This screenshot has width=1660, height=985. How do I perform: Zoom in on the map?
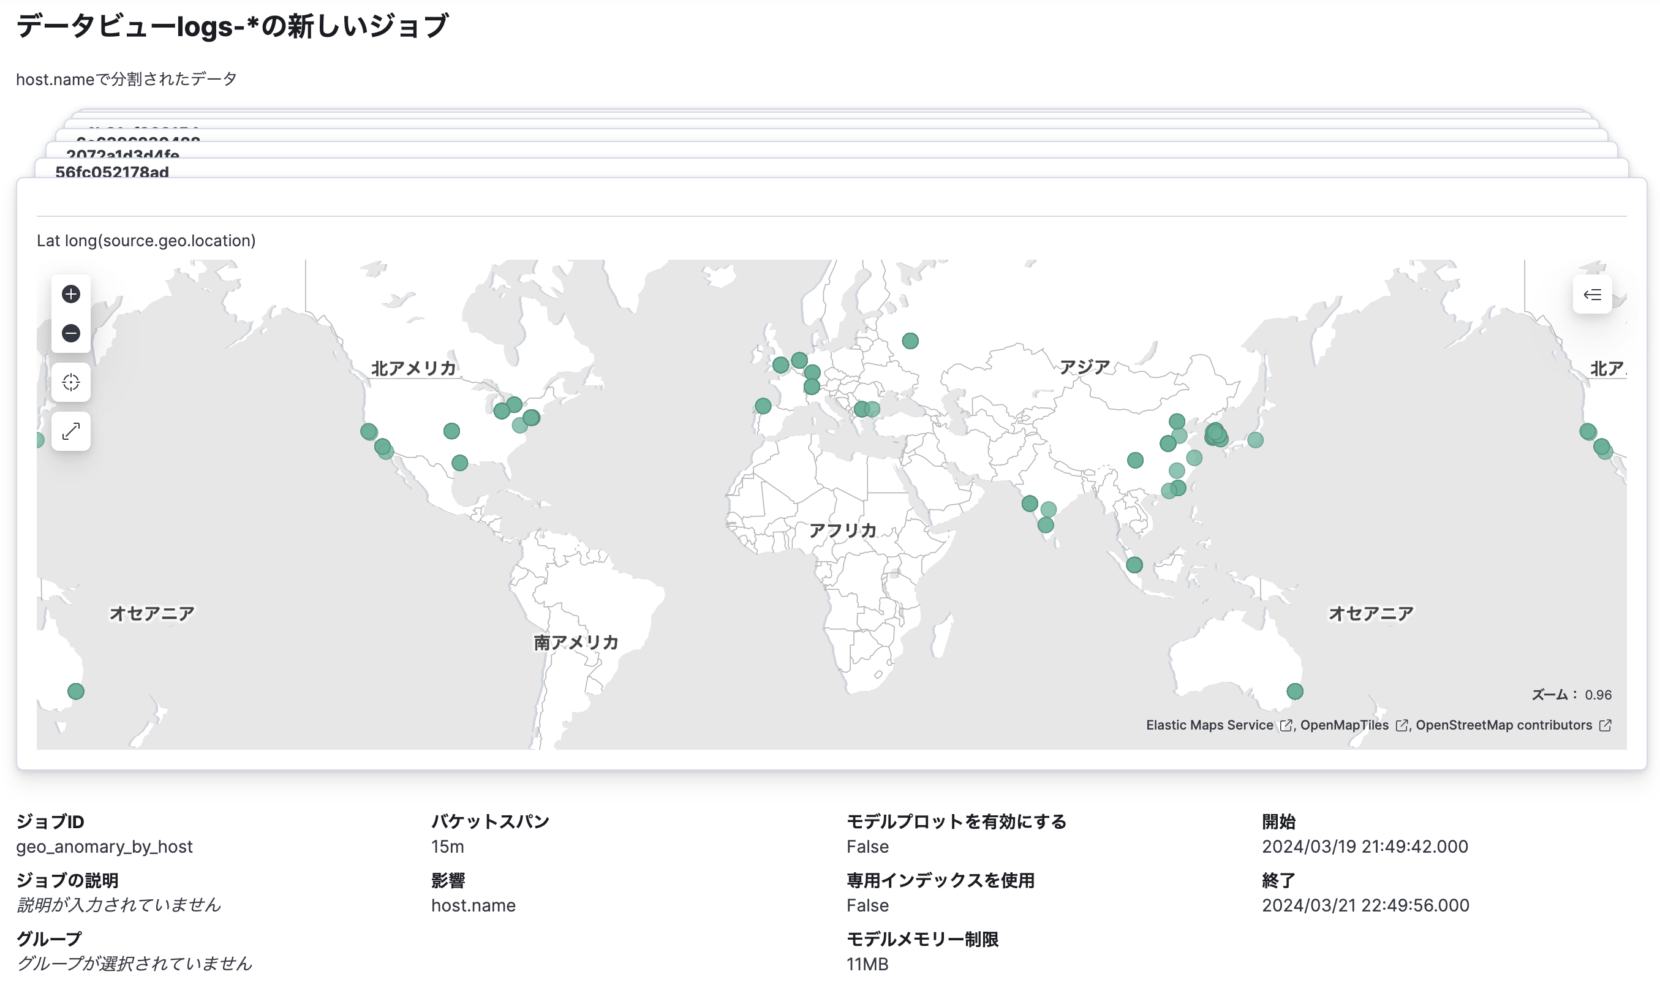point(71,294)
